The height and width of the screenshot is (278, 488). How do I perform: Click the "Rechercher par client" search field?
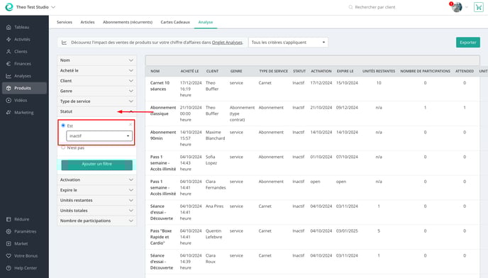click(375, 7)
